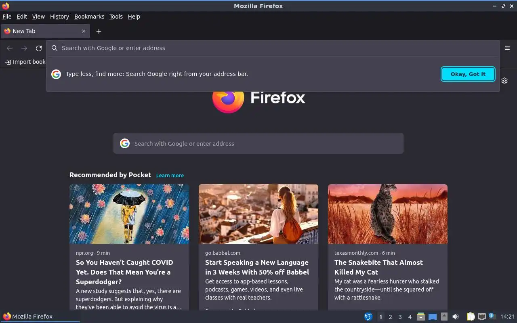Switch to workspace 4
The width and height of the screenshot is (517, 323).
410,317
